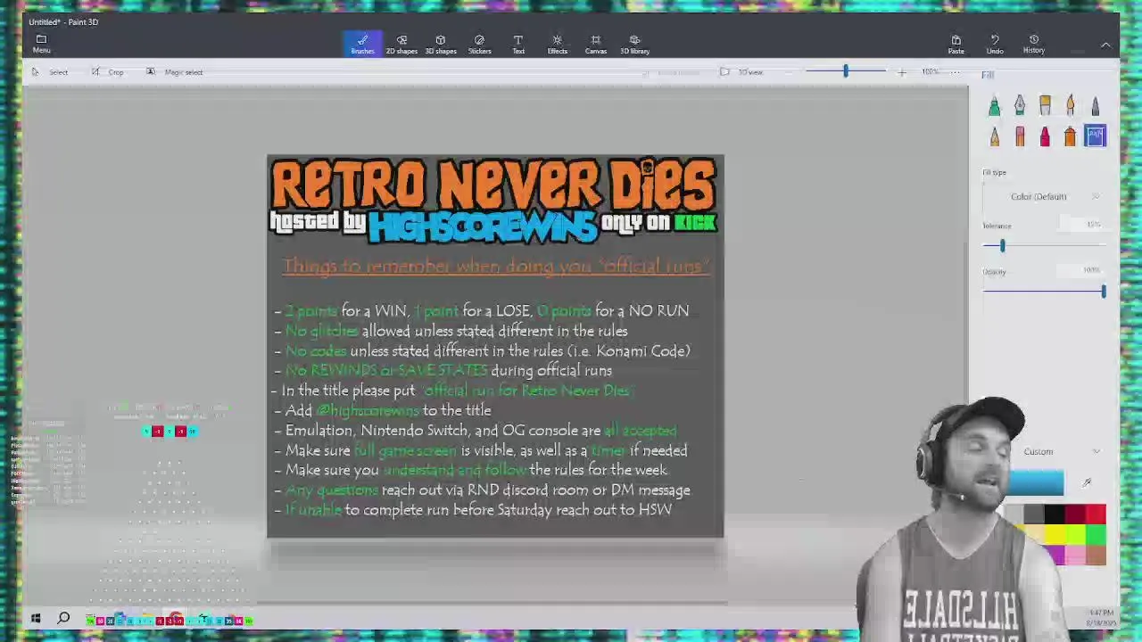
Task: Select the Watercolor brush
Action: coord(1070,107)
